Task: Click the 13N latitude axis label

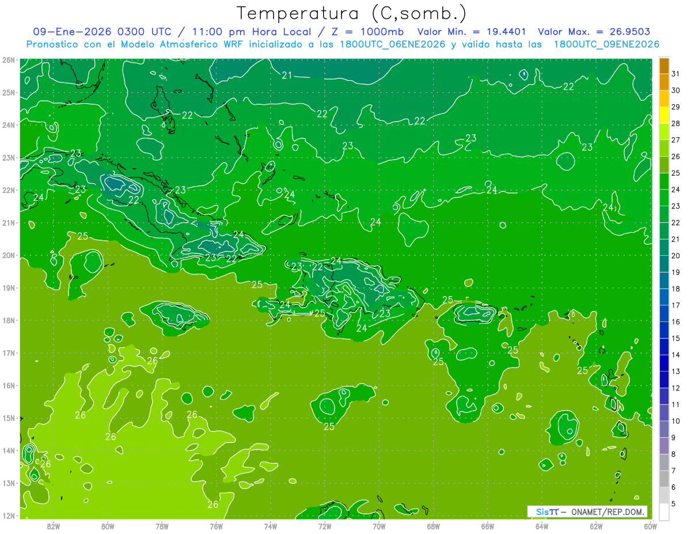Action: pos(8,483)
